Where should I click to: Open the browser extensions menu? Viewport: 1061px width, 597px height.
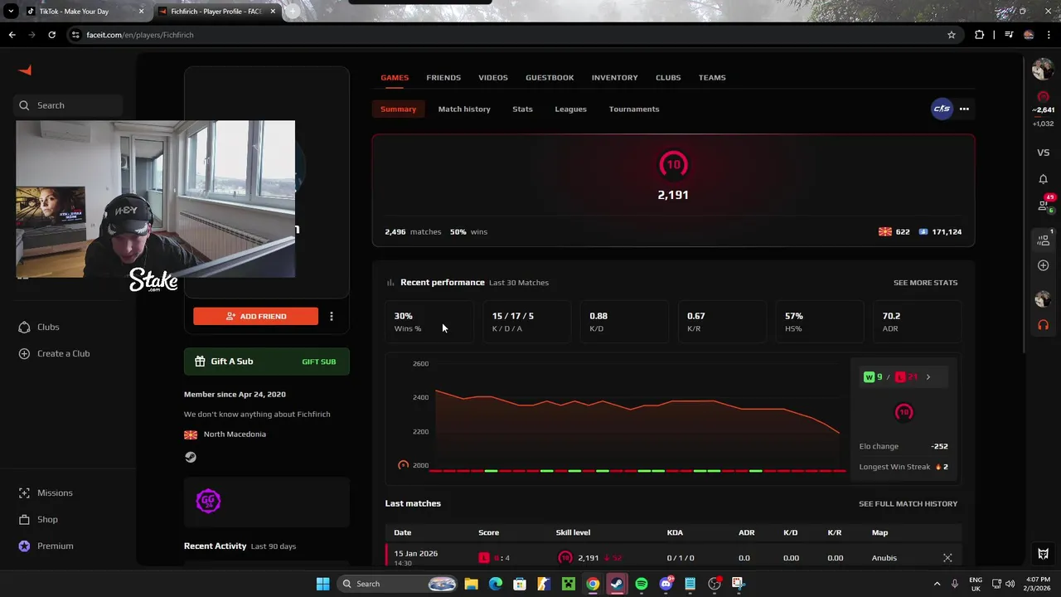tap(980, 35)
